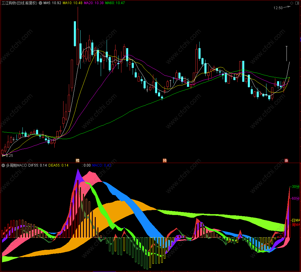The height and width of the screenshot is (272, 301).
Task: Click the blue MACD: 0.43 value
Action: click(x=102, y=165)
